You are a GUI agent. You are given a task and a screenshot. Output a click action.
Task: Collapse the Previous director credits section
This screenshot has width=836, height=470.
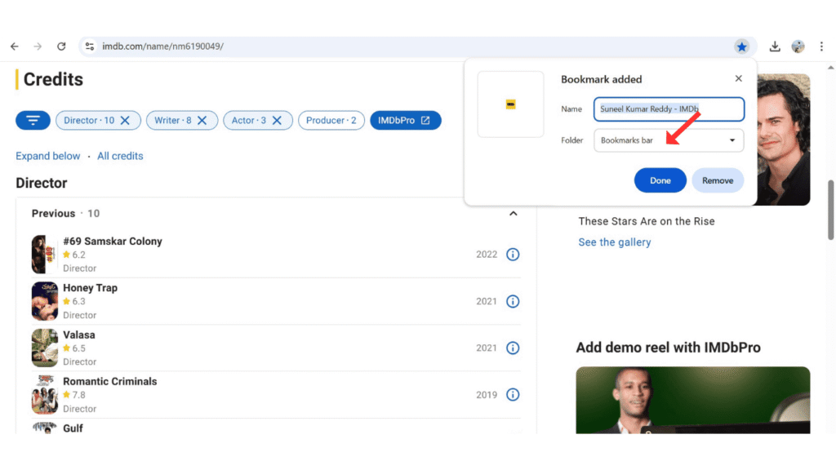point(513,213)
